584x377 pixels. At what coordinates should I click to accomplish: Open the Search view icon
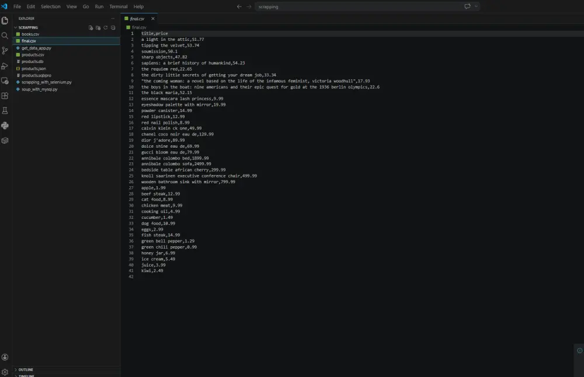coord(5,36)
